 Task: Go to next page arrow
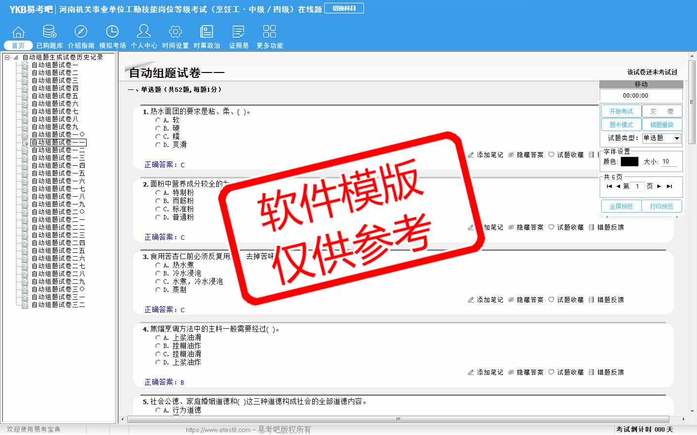[659, 186]
